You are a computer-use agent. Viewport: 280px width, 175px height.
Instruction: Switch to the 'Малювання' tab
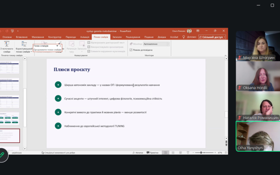click(38, 37)
